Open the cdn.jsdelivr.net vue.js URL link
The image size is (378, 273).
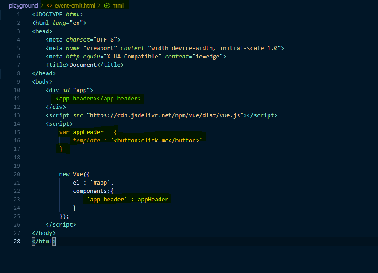165,115
